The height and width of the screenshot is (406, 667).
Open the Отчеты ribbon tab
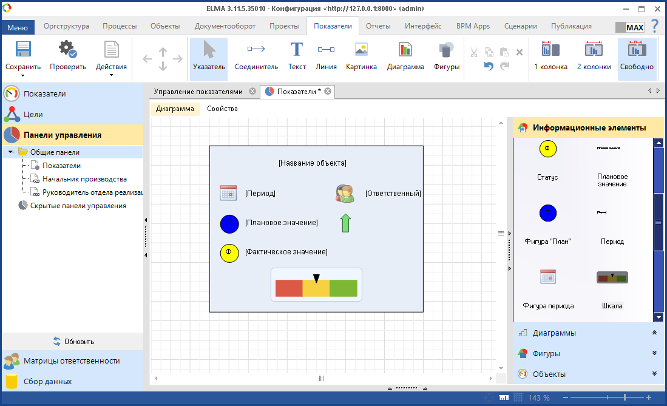coord(378,26)
